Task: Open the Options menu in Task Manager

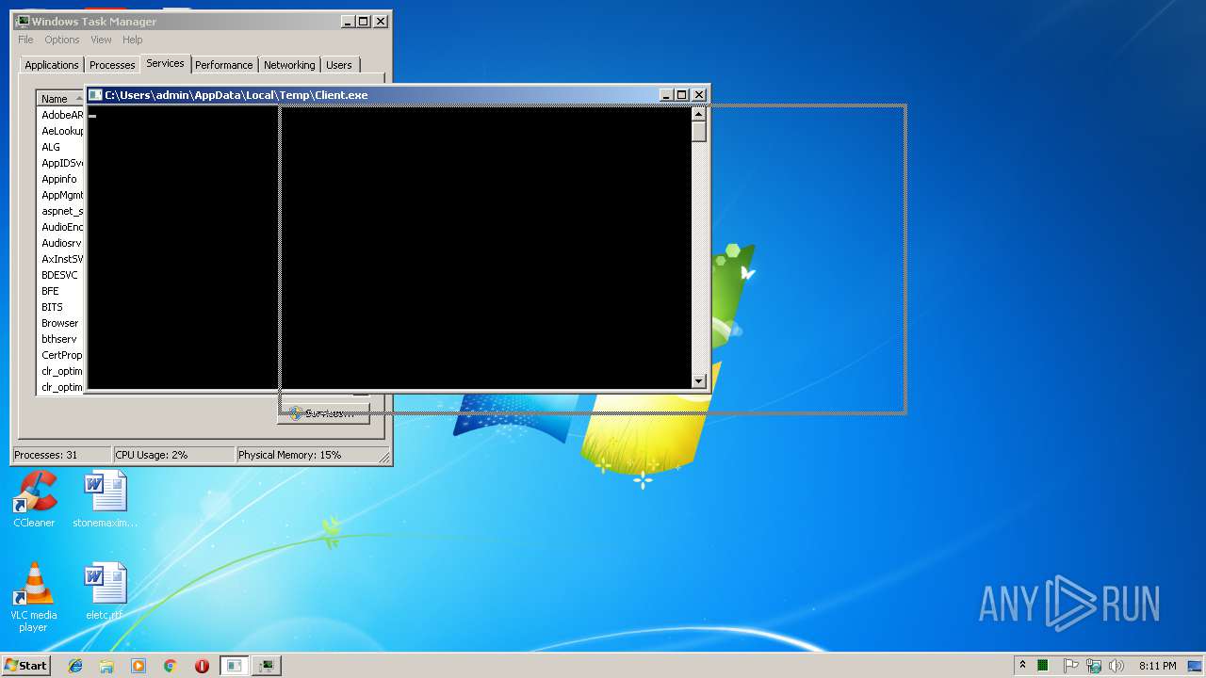Action: point(62,40)
